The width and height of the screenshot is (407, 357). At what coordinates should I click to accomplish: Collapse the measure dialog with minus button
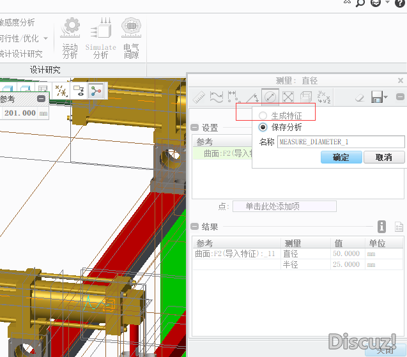tap(400, 97)
